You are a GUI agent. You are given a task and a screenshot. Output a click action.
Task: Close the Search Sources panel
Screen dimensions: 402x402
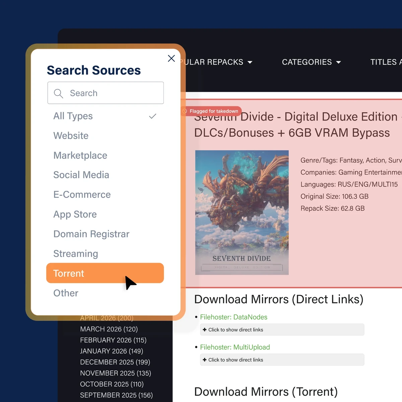point(171,58)
